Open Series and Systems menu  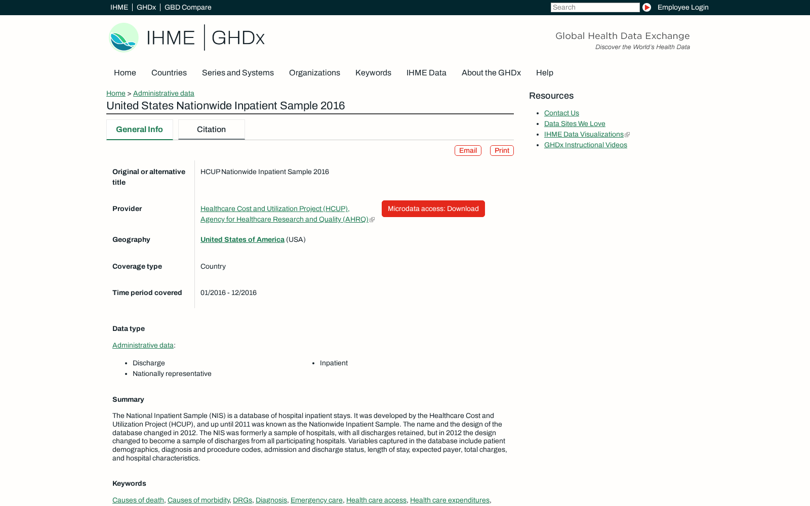click(x=238, y=73)
